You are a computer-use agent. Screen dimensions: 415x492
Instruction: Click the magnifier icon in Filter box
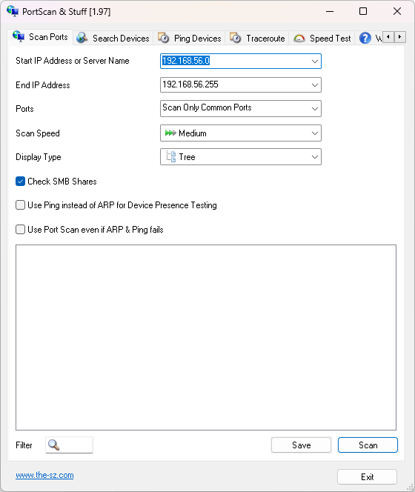53,445
